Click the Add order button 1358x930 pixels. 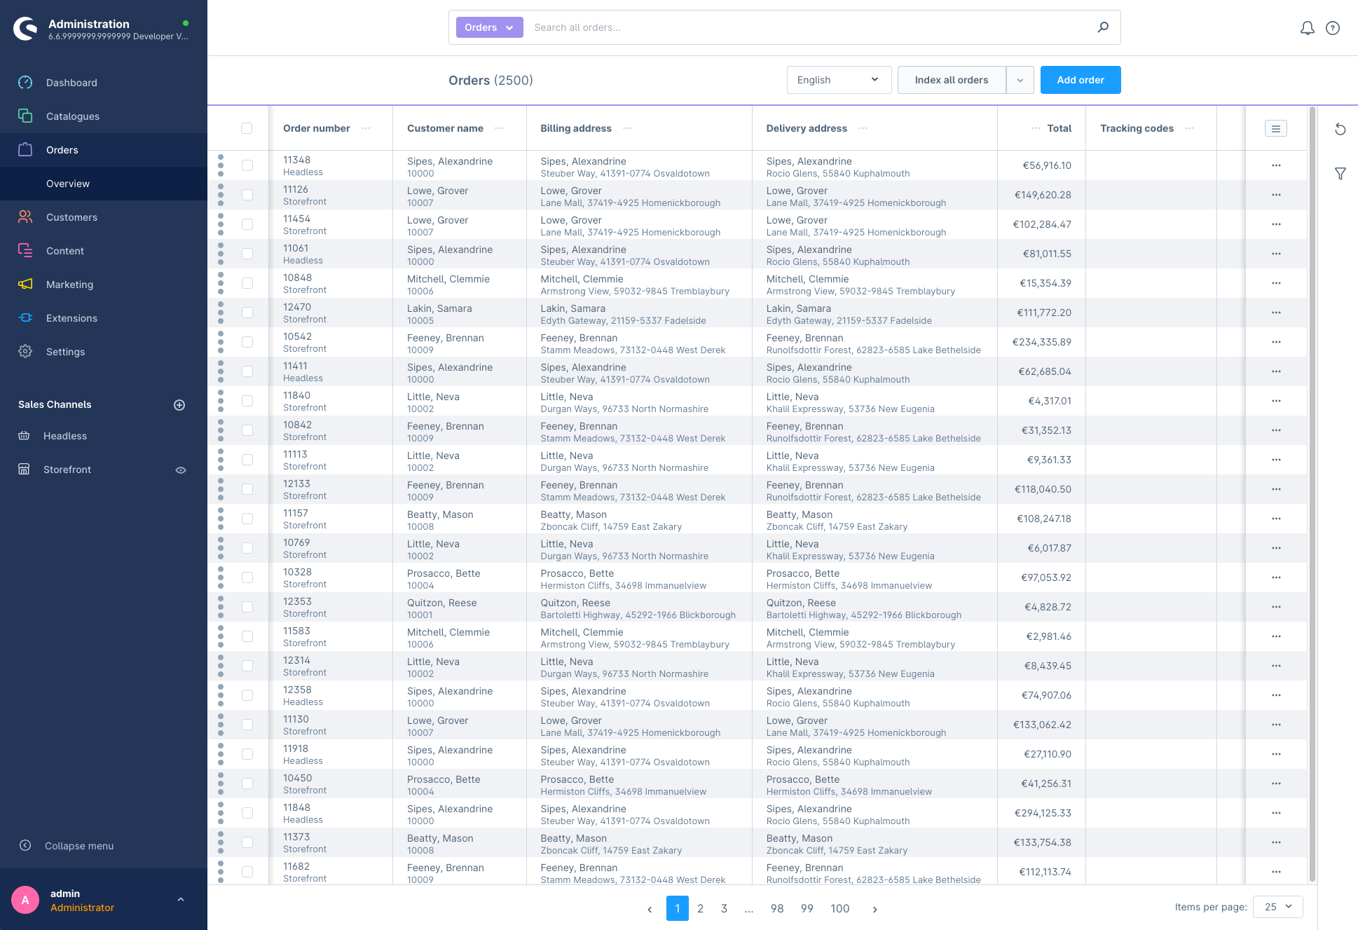coord(1081,81)
